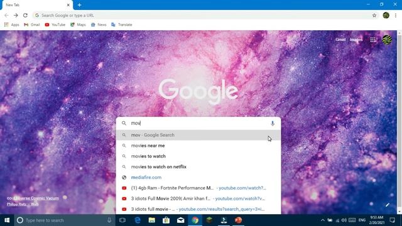
Task: Open 'Universe Cosmic Vacuum' background credit link
Action: click(x=36, y=198)
